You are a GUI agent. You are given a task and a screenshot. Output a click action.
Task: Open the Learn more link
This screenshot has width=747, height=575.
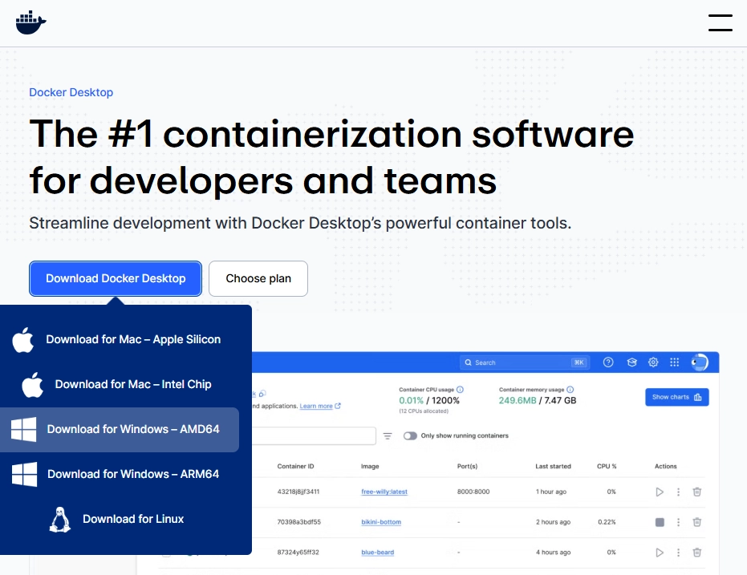[320, 406]
